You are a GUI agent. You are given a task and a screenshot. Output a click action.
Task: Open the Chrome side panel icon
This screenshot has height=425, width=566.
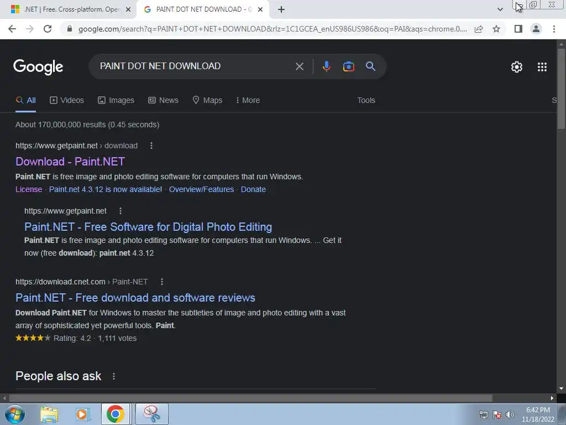click(x=518, y=29)
